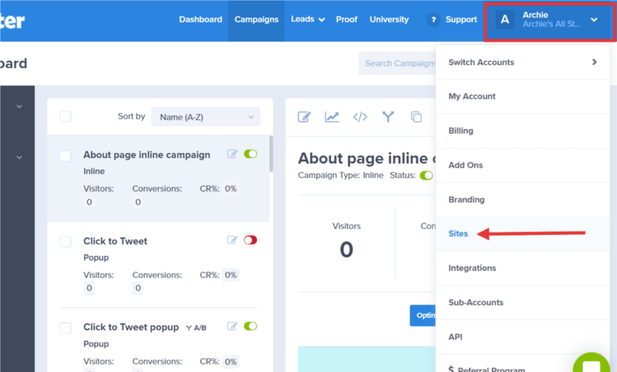Open the University menu item
This screenshot has height=372, width=617.
[389, 19]
